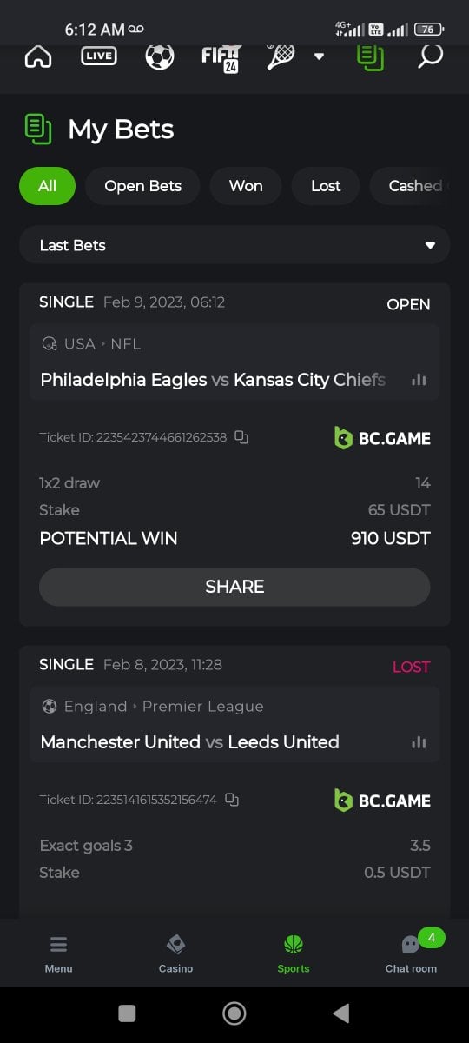Open the LIVE events icon
Image resolution: width=469 pixels, height=1043 pixels.
point(99,56)
